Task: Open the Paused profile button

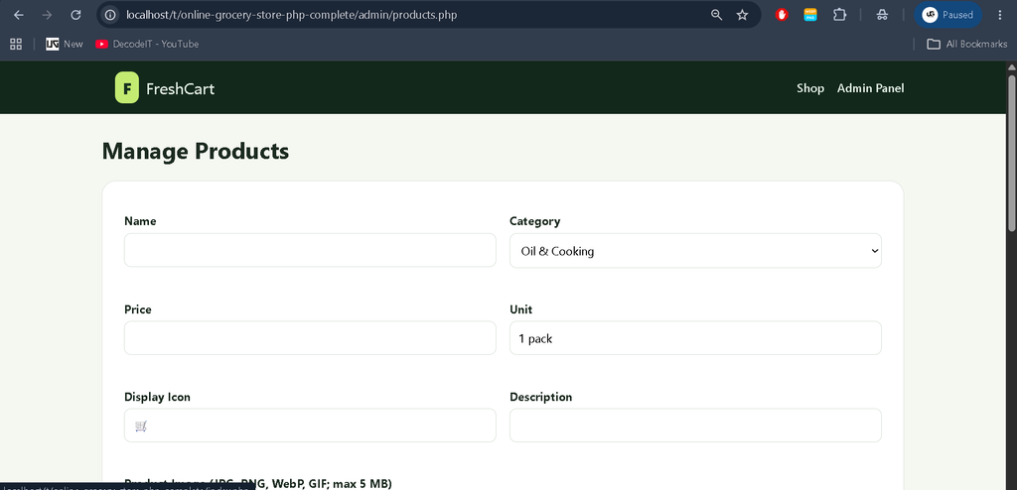Action: coord(947,15)
